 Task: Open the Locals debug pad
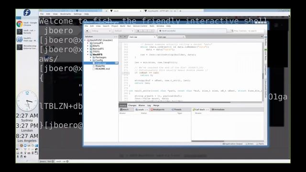pyautogui.click(x=140, y=109)
